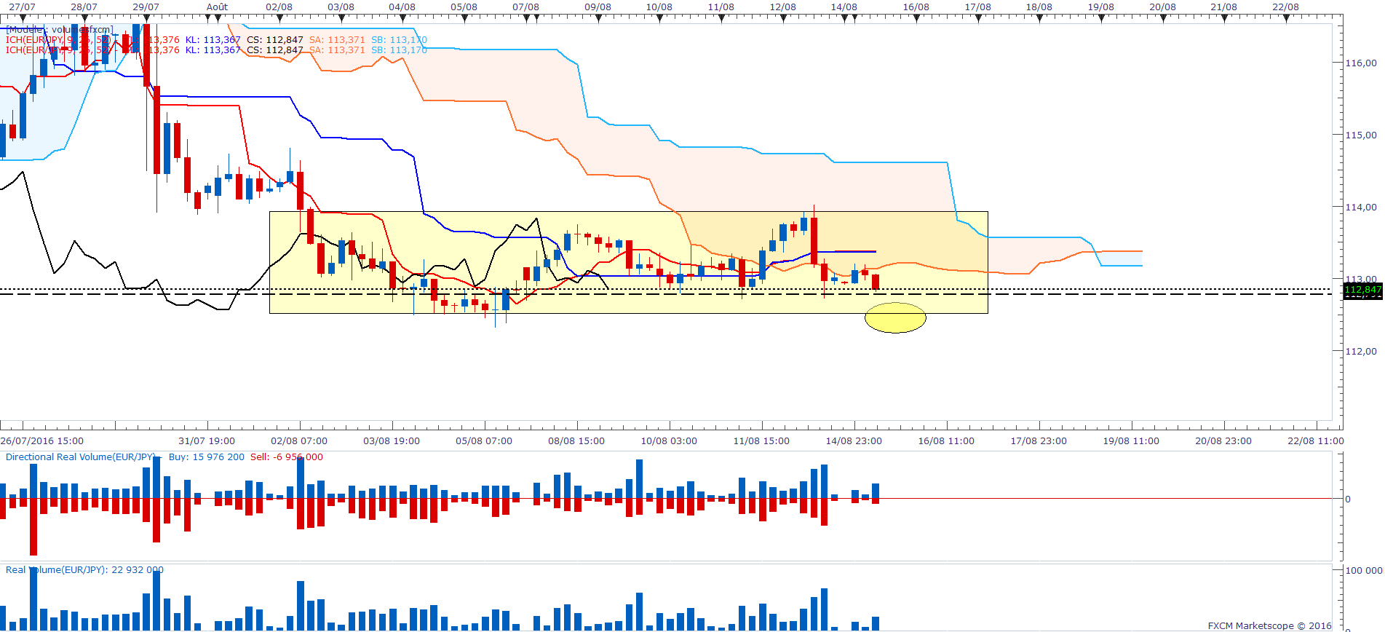Click the 10/08 03:00 time label

pos(669,441)
